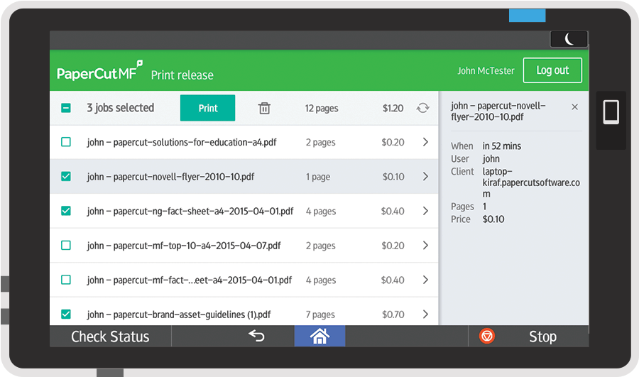
Task: Uncheck the novell-flyer-2010-10.pdf job
Action: [66, 177]
